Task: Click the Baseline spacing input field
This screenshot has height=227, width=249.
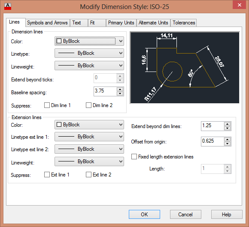Action: (105, 91)
